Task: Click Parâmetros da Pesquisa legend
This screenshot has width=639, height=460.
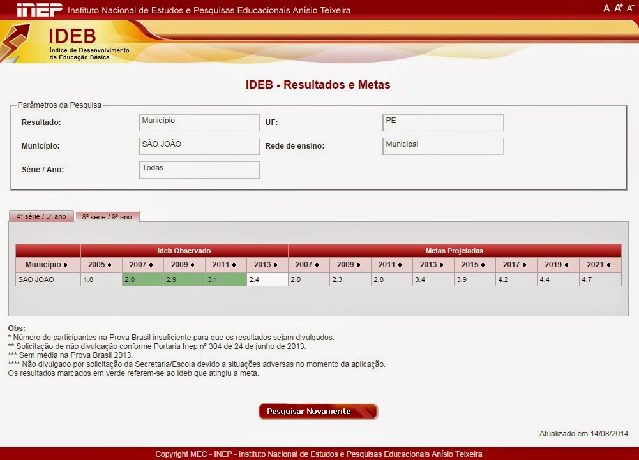Action: (59, 105)
